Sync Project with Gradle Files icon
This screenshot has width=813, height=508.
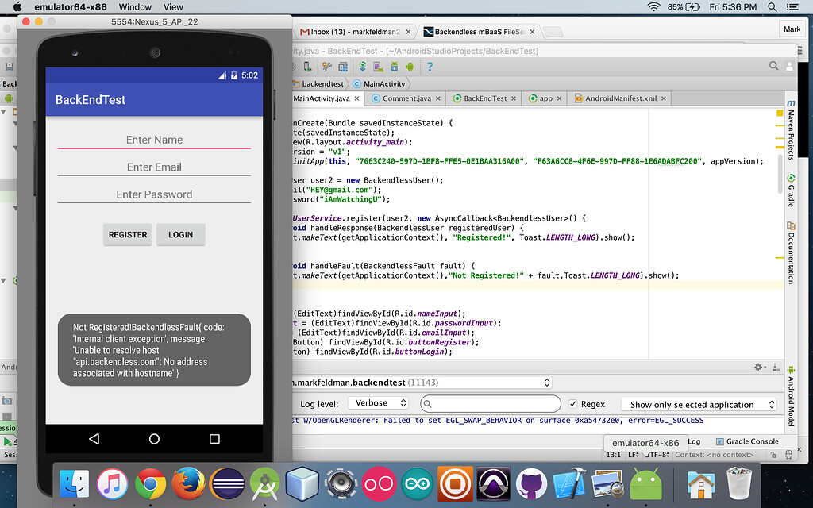(362, 67)
